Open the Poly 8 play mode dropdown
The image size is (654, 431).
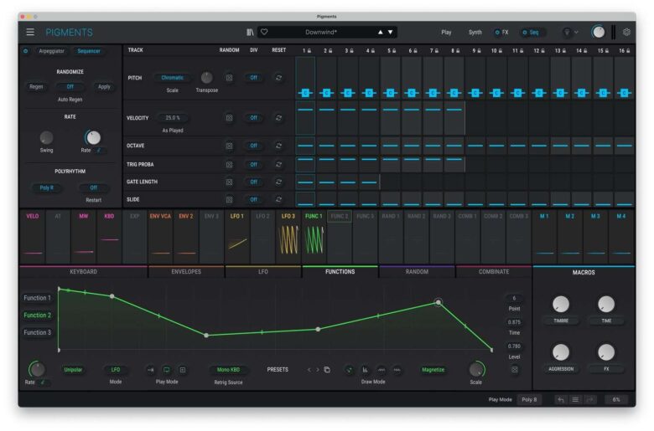point(529,399)
